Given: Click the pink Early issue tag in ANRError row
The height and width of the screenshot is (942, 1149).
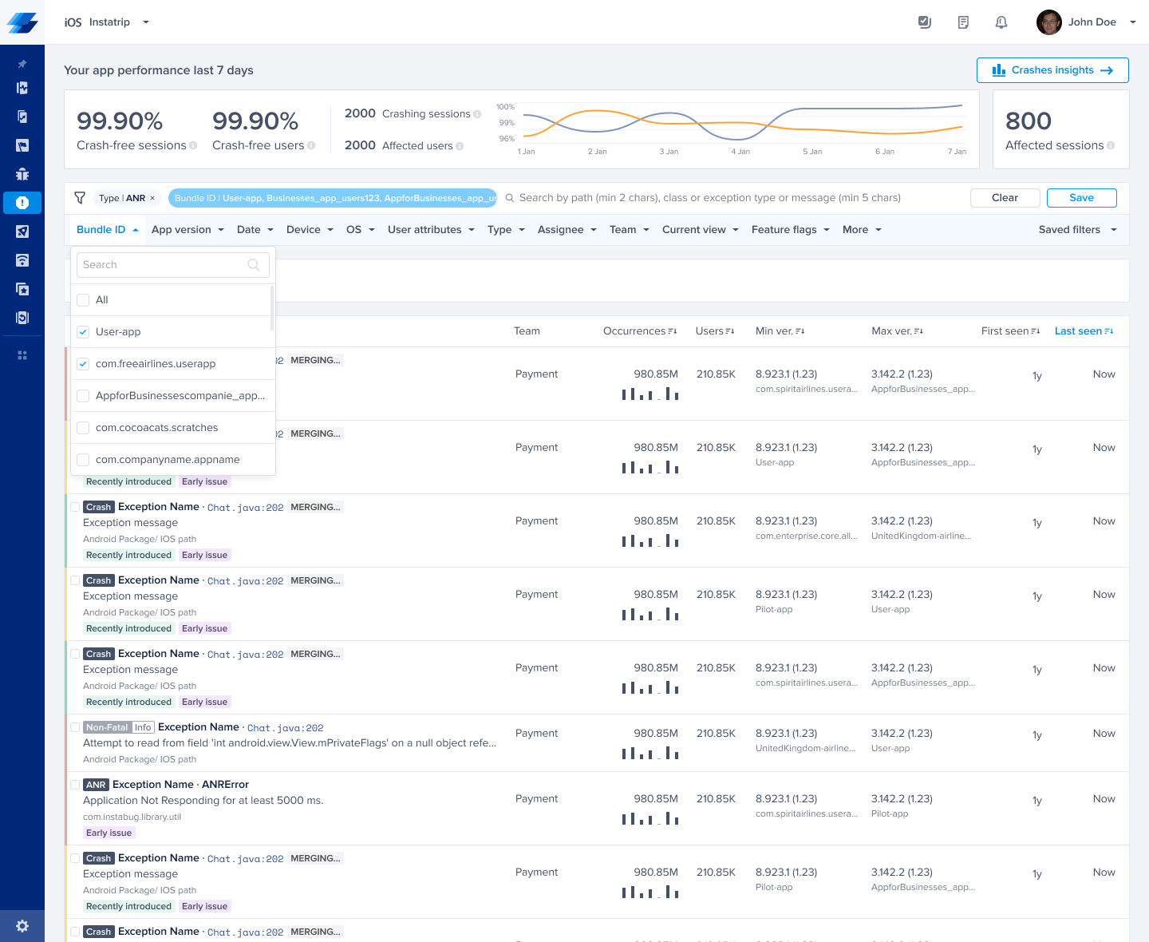Looking at the screenshot, I should [109, 833].
